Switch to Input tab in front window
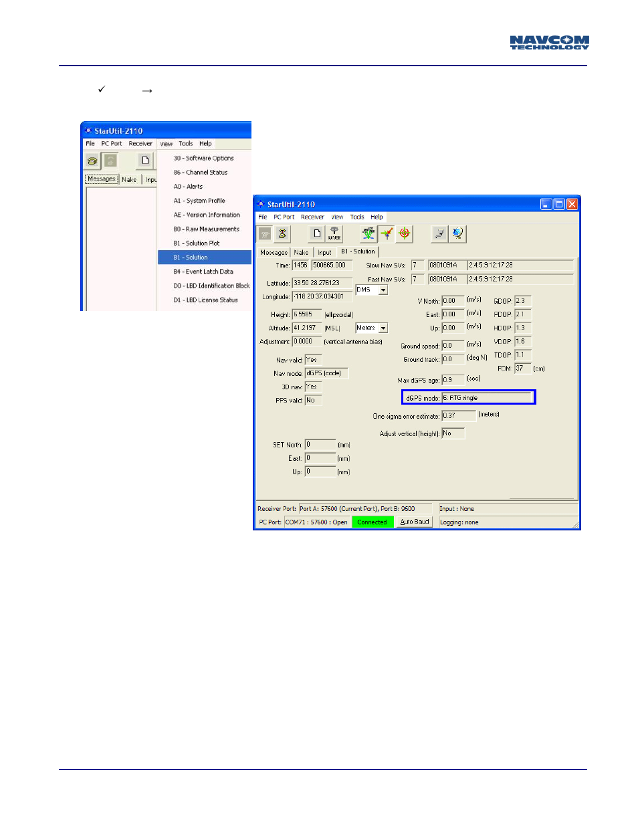Screen dimensions: 638x826 coord(324,253)
